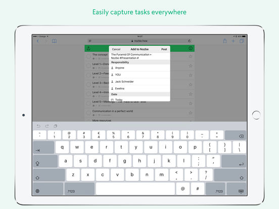This screenshot has height=209, width=279.
Task: Tap the info icon in green header
Action: 191,48
